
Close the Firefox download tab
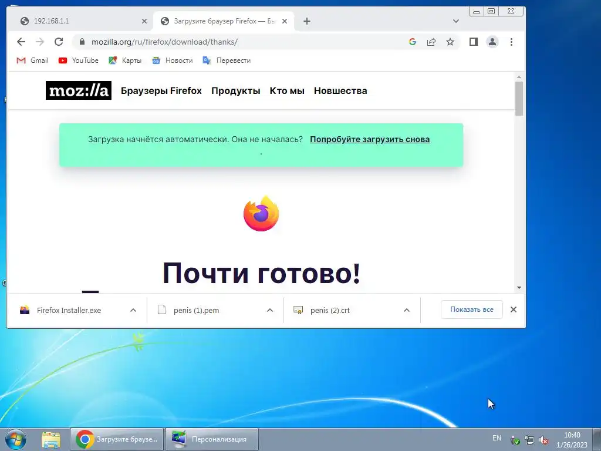[x=285, y=21]
